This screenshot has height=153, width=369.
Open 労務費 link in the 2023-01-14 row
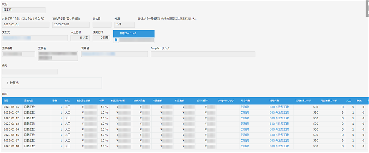[245, 129]
